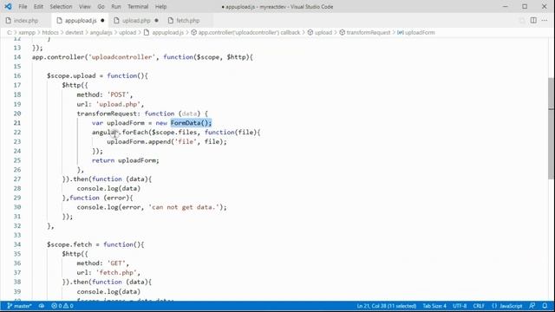Click unsaved dot on upload.php tab

[156, 21]
